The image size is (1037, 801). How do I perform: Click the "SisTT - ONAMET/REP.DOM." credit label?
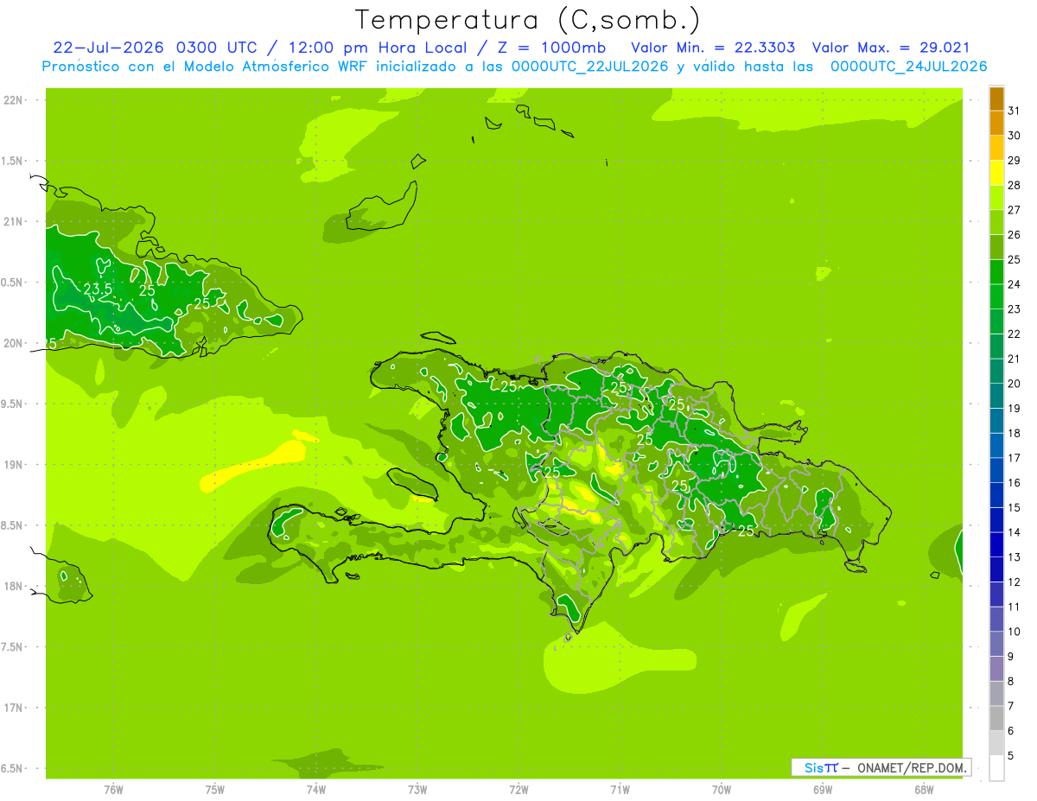tap(881, 767)
